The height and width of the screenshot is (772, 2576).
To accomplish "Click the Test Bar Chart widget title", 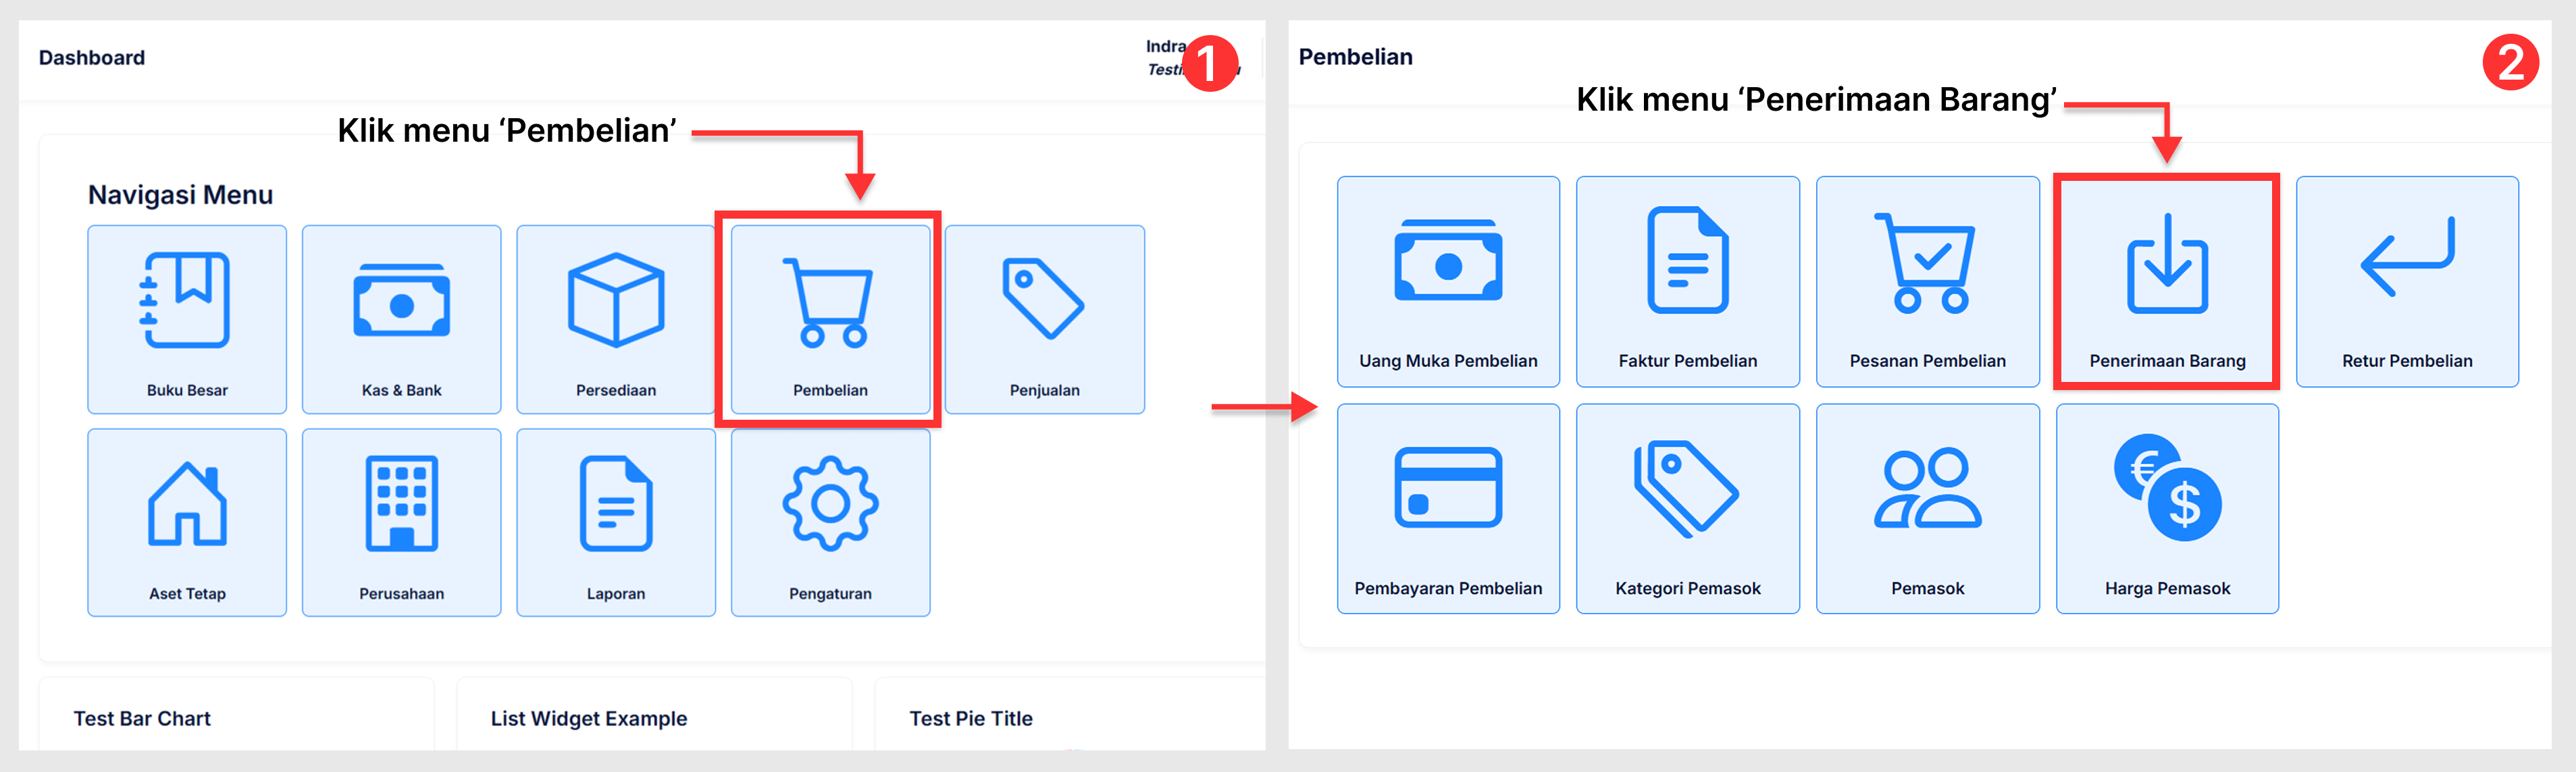I will coord(142,718).
